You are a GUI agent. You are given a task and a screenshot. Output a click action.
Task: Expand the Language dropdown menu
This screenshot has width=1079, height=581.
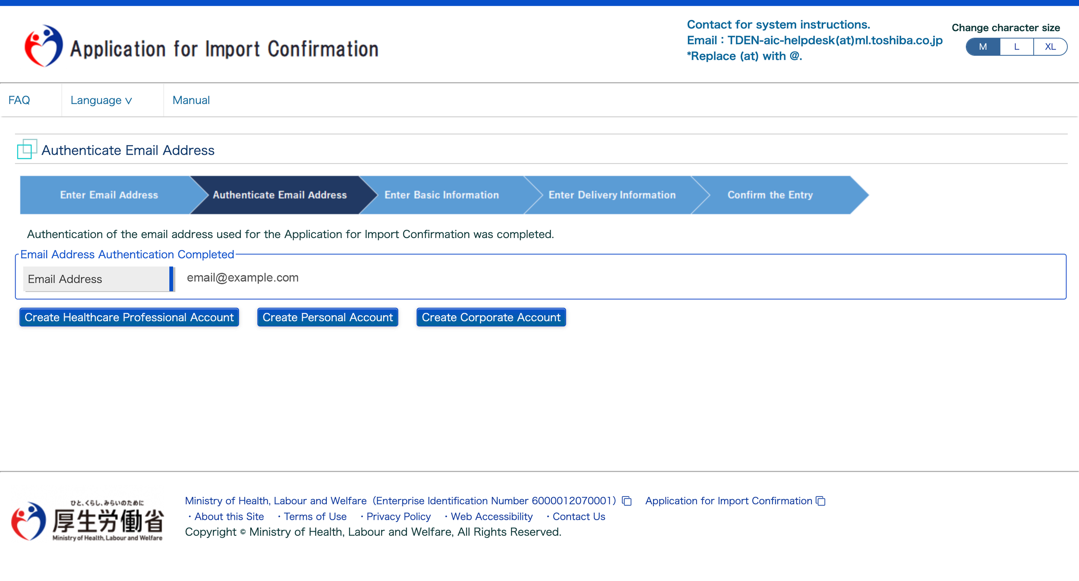[101, 100]
